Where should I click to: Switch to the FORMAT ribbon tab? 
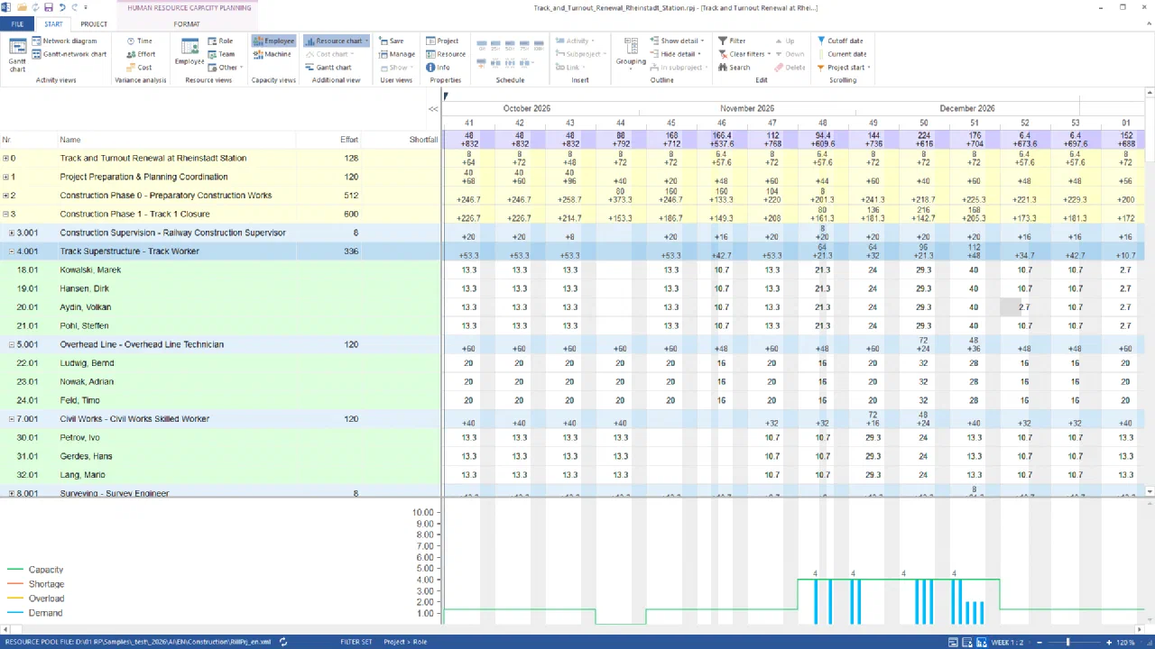click(x=187, y=24)
